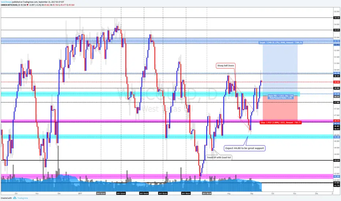Click the 'Dec' label at right of time axis
This screenshot has height=201, width=341.
tap(316, 193)
